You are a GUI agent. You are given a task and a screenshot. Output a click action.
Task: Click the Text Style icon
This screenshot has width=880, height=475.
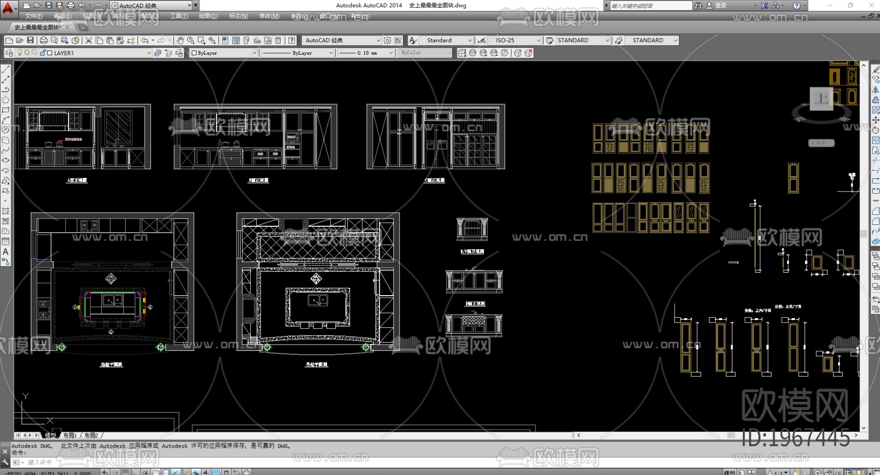413,41
